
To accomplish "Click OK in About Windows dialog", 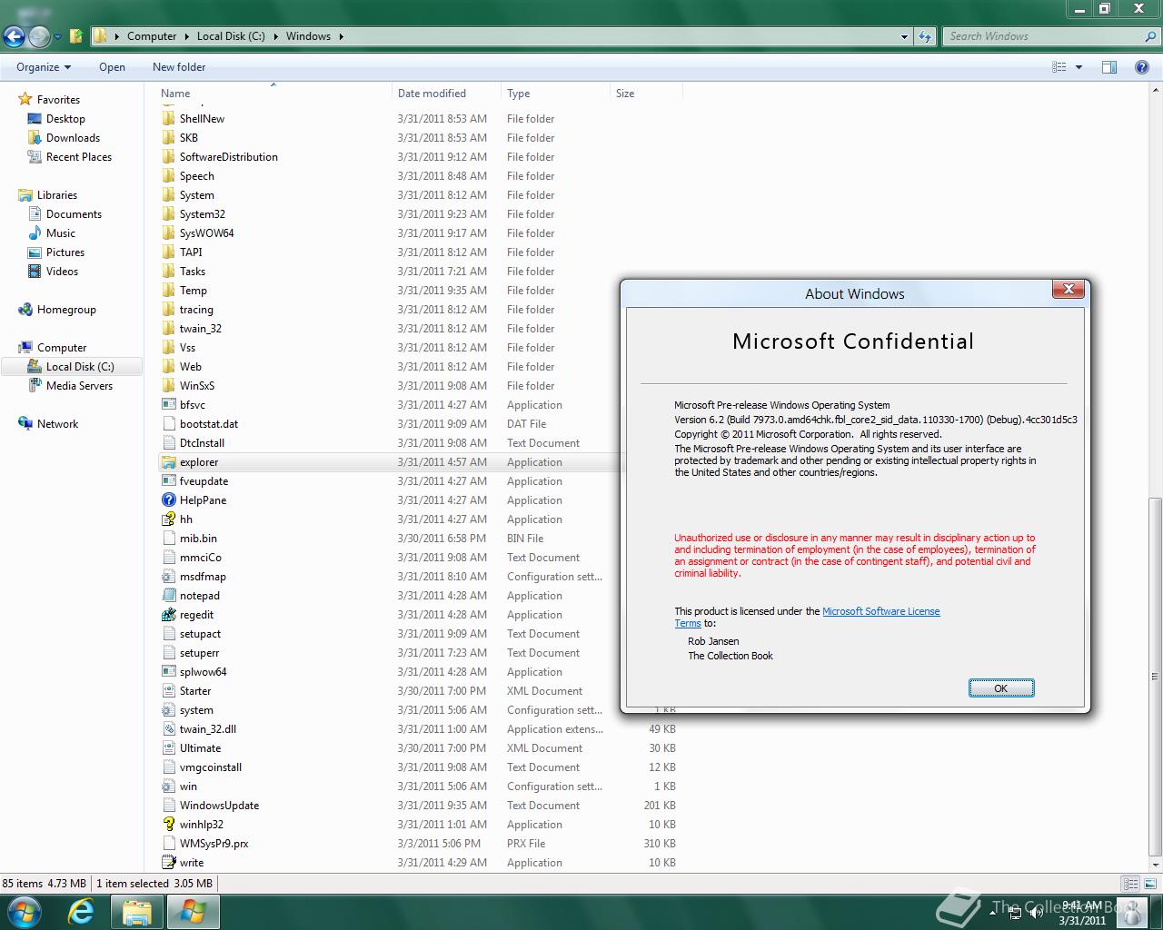I will [1000, 688].
